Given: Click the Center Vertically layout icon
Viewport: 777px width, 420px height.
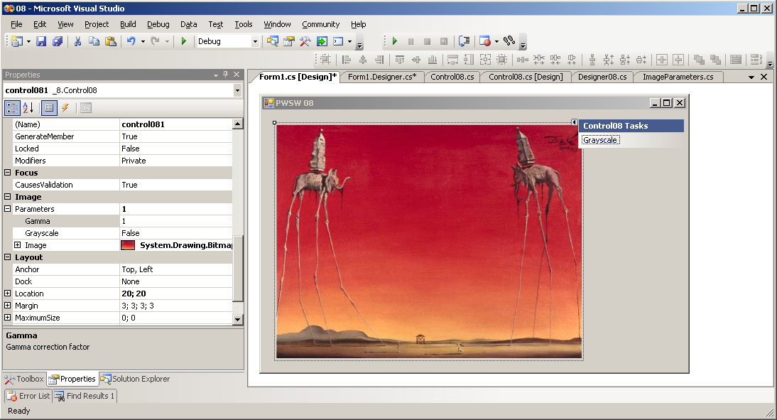Looking at the screenshot, I should tap(678, 60).
